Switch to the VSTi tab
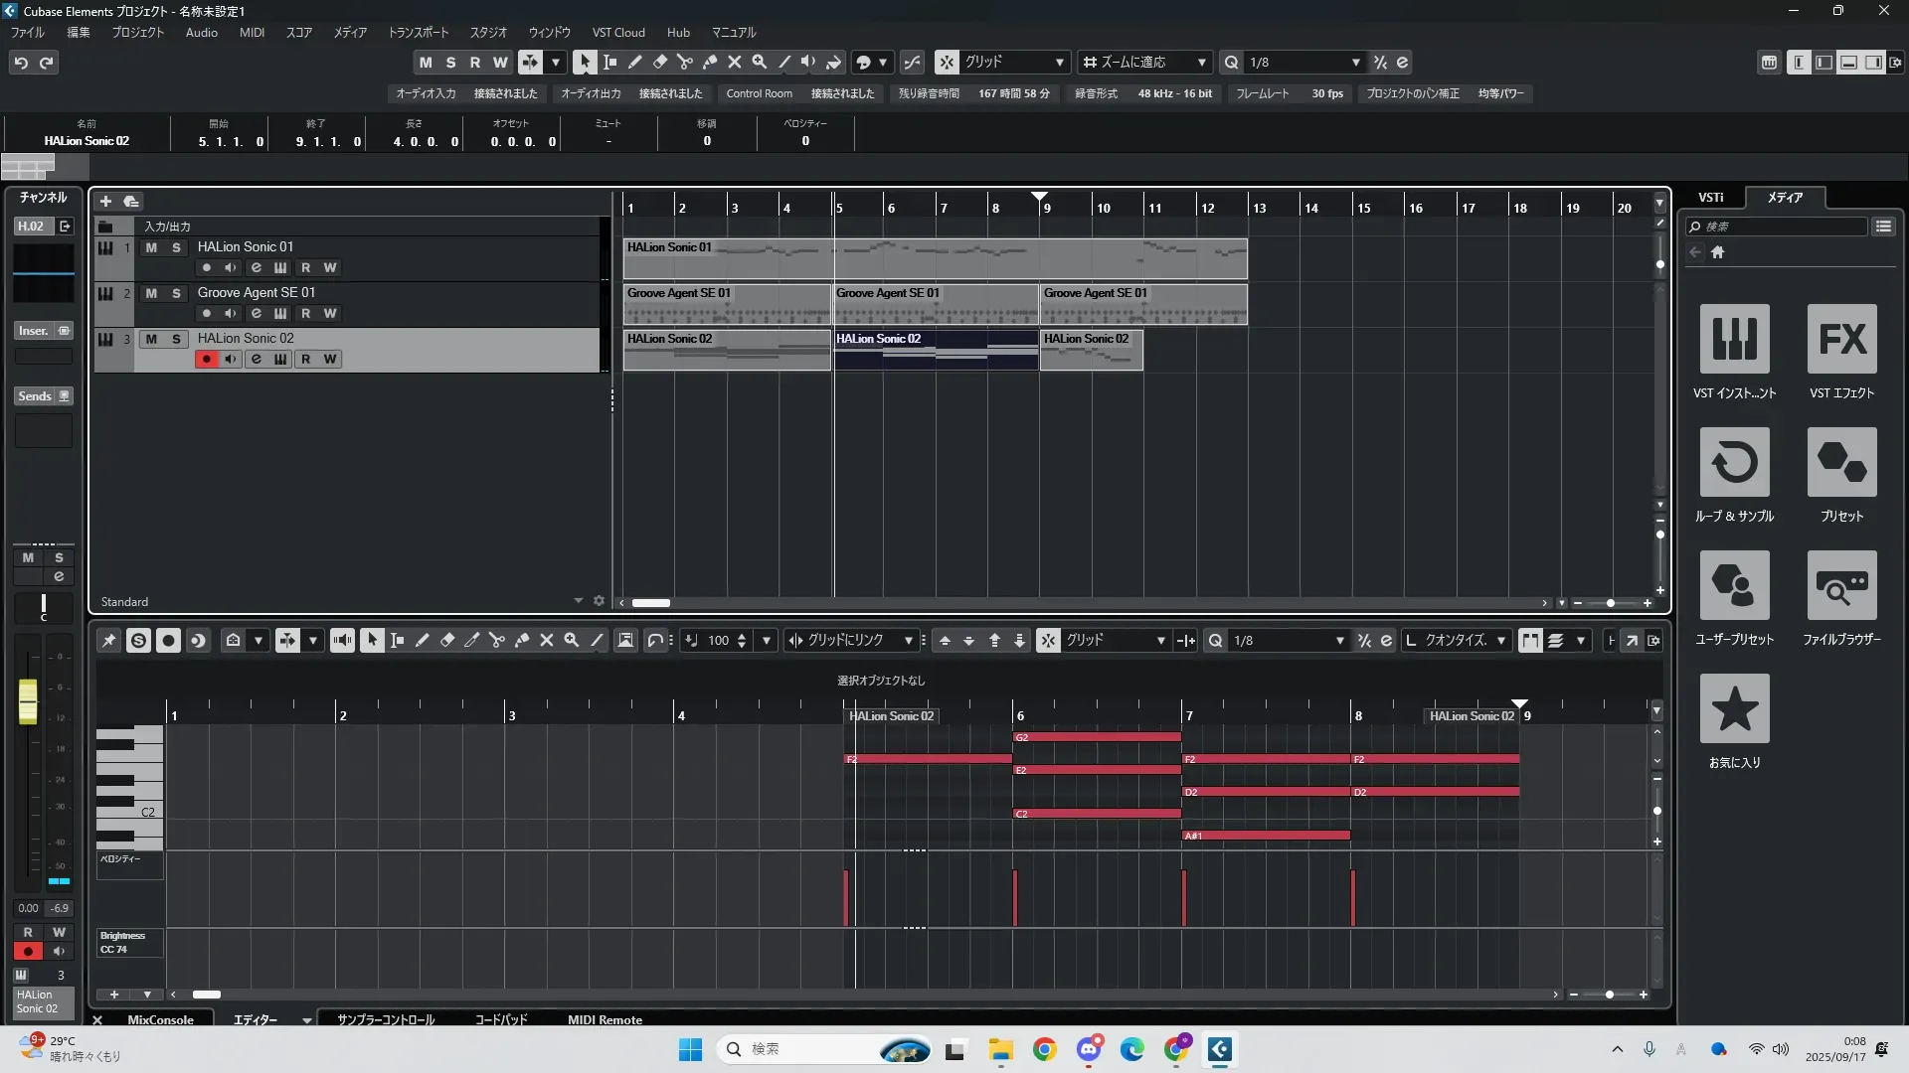This screenshot has height=1073, width=1909. pyautogui.click(x=1710, y=198)
